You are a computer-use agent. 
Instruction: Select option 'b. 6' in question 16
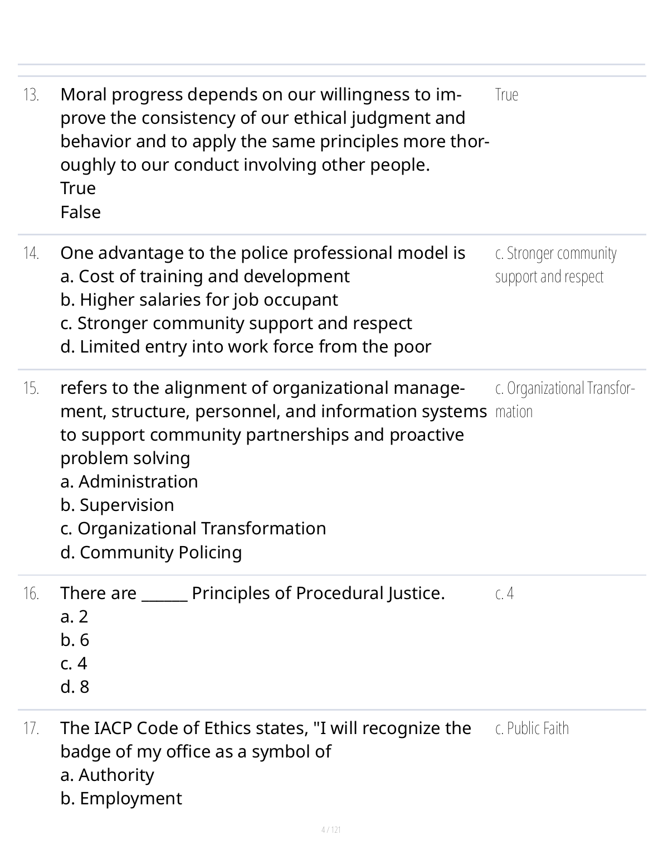(75, 640)
